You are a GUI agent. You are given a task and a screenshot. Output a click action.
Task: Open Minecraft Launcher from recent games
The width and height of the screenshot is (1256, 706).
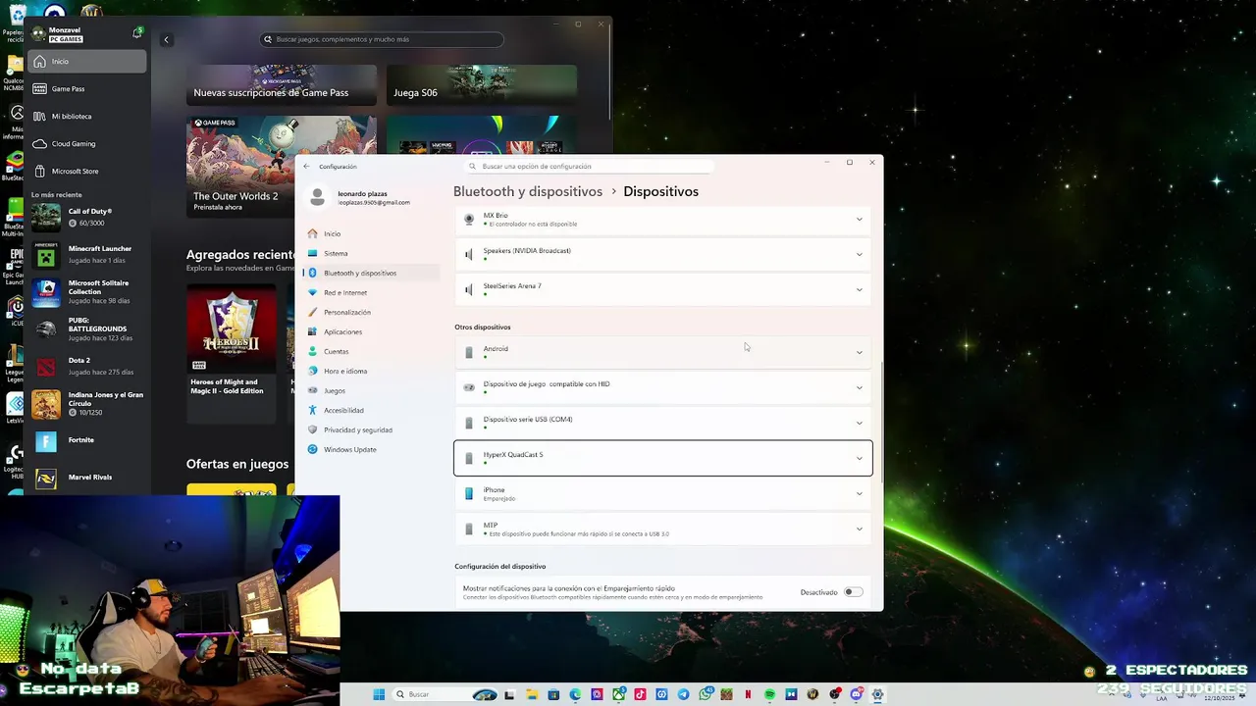pos(87,255)
